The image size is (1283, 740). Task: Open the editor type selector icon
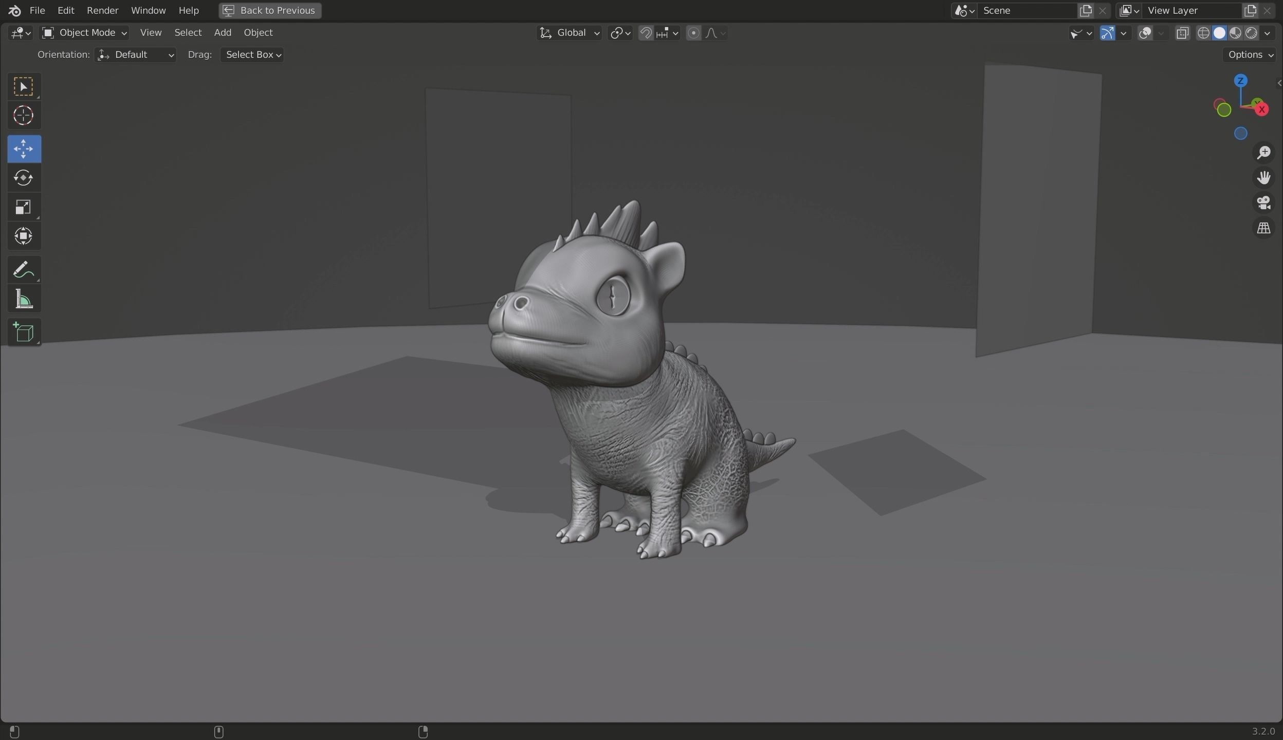tap(21, 33)
